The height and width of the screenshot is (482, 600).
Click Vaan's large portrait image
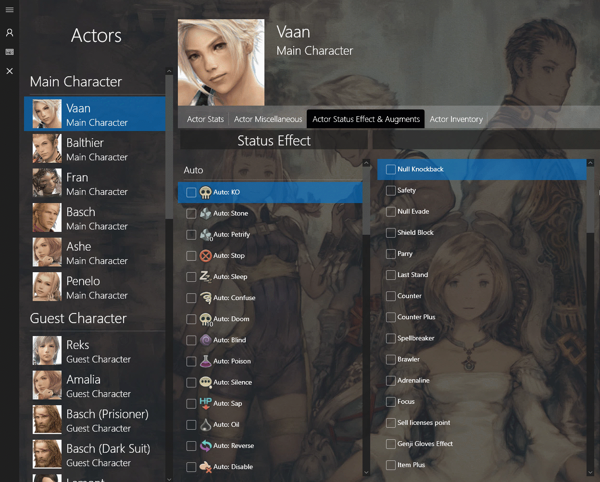click(221, 62)
